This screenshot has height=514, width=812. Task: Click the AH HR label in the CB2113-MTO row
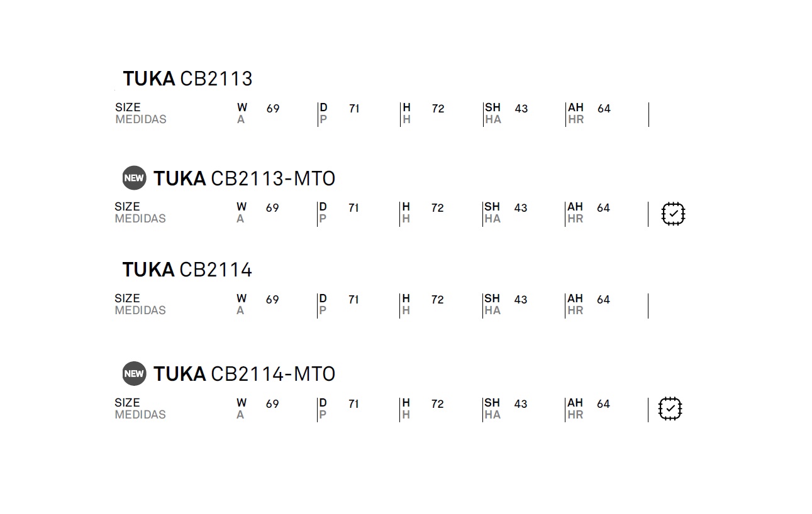click(576, 212)
